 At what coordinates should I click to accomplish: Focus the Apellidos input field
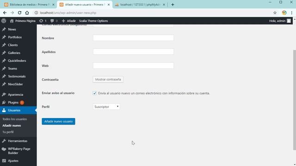pyautogui.click(x=133, y=52)
